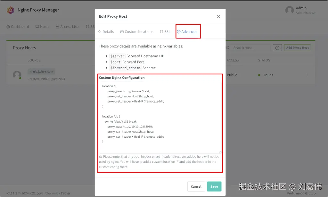The width and height of the screenshot is (328, 197).
Task: Click the search magnifier icon
Action: point(228,48)
